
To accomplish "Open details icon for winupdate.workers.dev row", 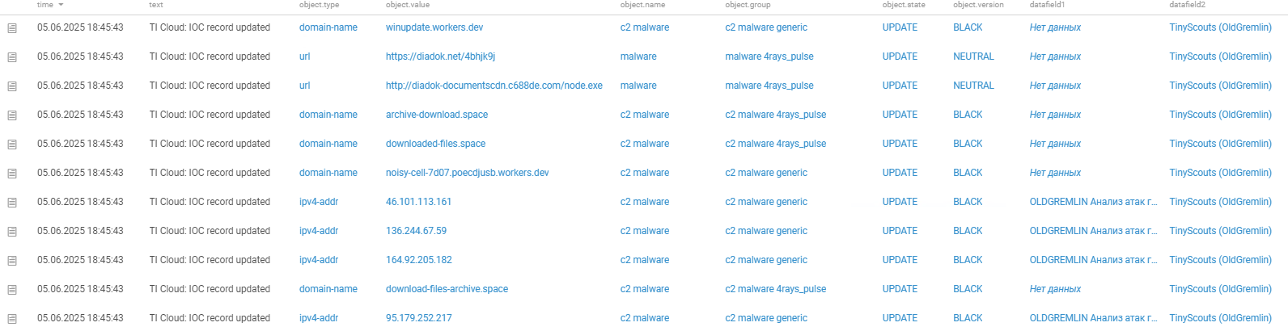I will coord(12,28).
